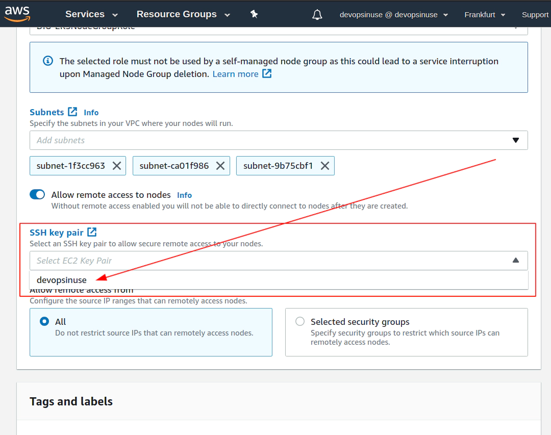551x435 pixels.
Task: Expand the Add subnets dropdown arrow
Action: [x=515, y=140]
